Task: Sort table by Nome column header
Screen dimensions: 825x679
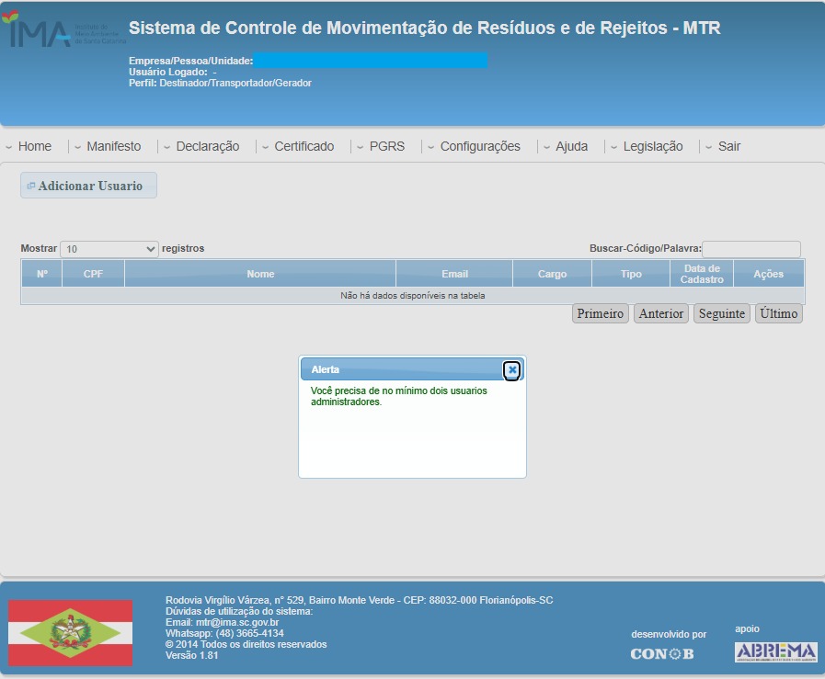Action: (x=260, y=274)
